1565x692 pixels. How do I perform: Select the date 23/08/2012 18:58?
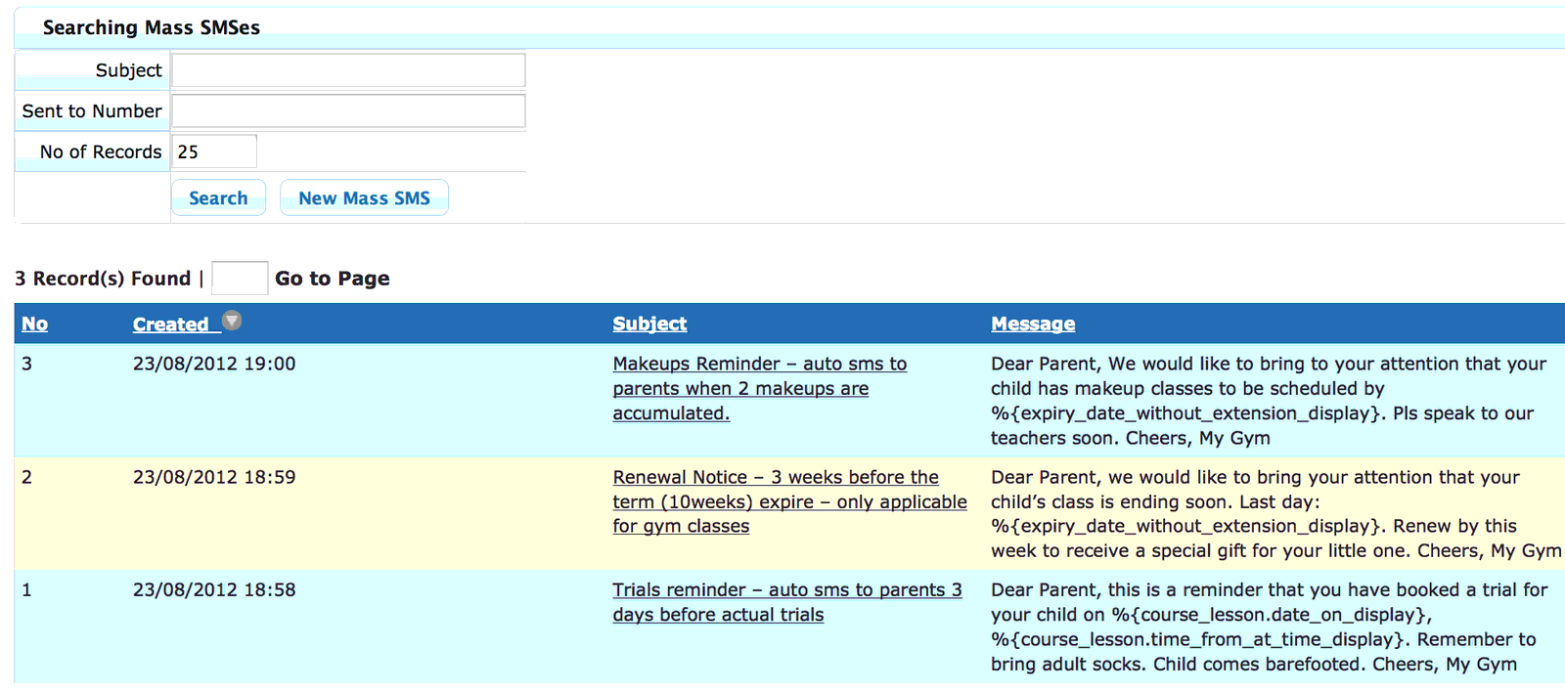coord(214,589)
